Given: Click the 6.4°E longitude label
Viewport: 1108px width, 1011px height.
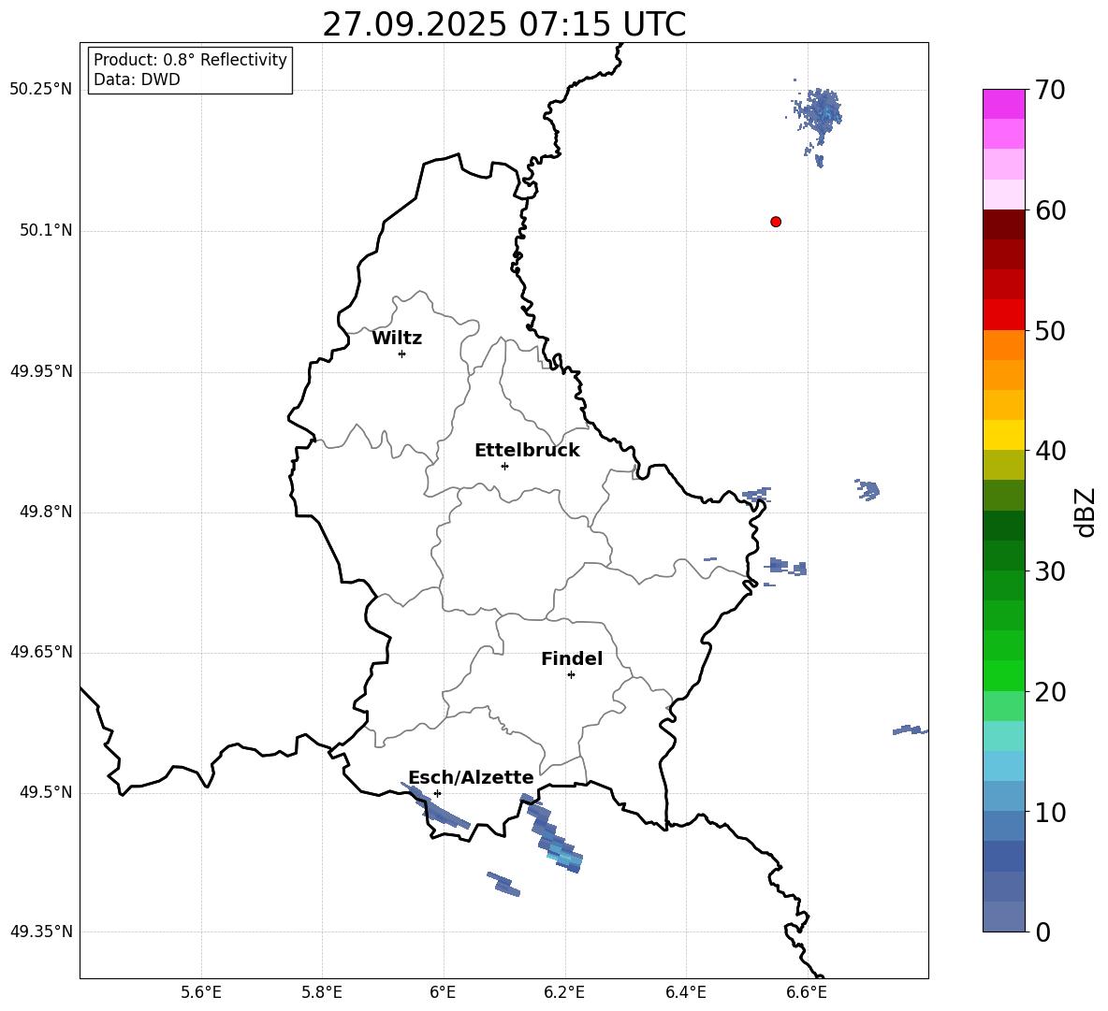Looking at the screenshot, I should click(685, 992).
